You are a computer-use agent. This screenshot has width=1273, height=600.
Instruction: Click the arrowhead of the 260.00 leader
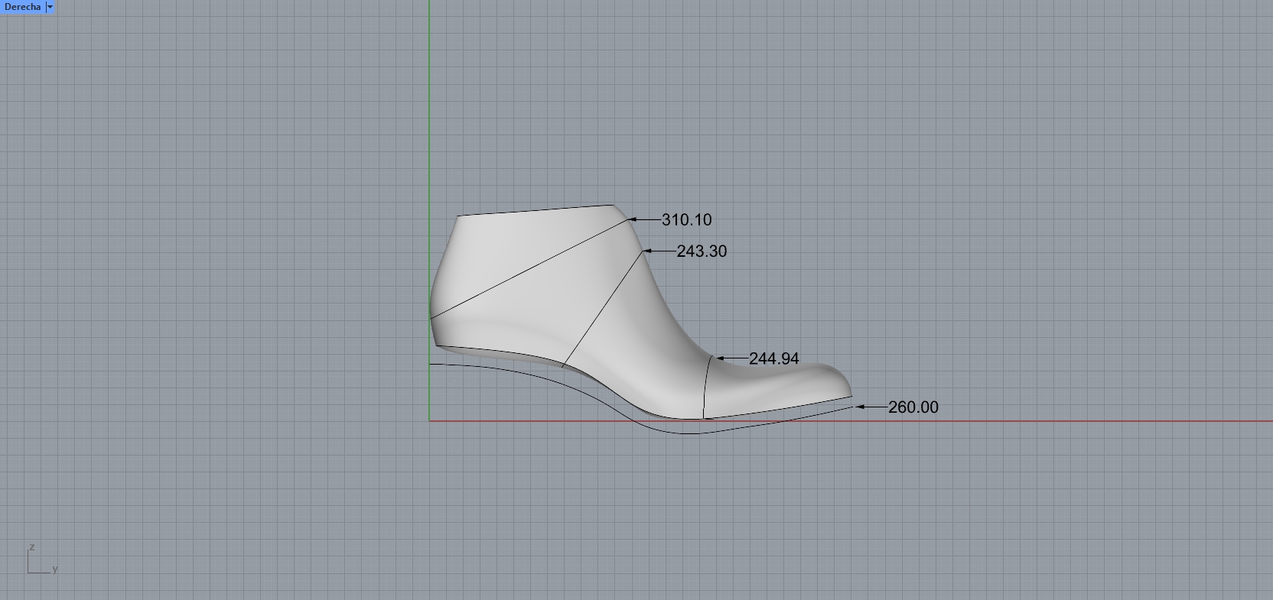[859, 407]
